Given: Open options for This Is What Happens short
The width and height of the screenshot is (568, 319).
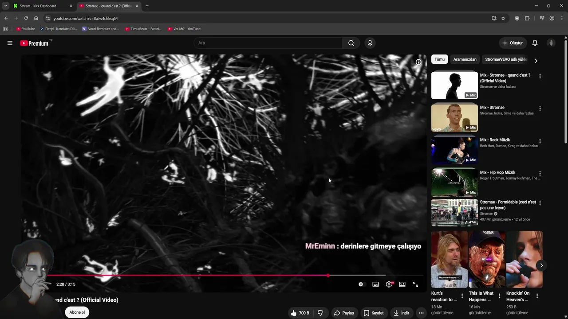Looking at the screenshot, I should pos(500,296).
